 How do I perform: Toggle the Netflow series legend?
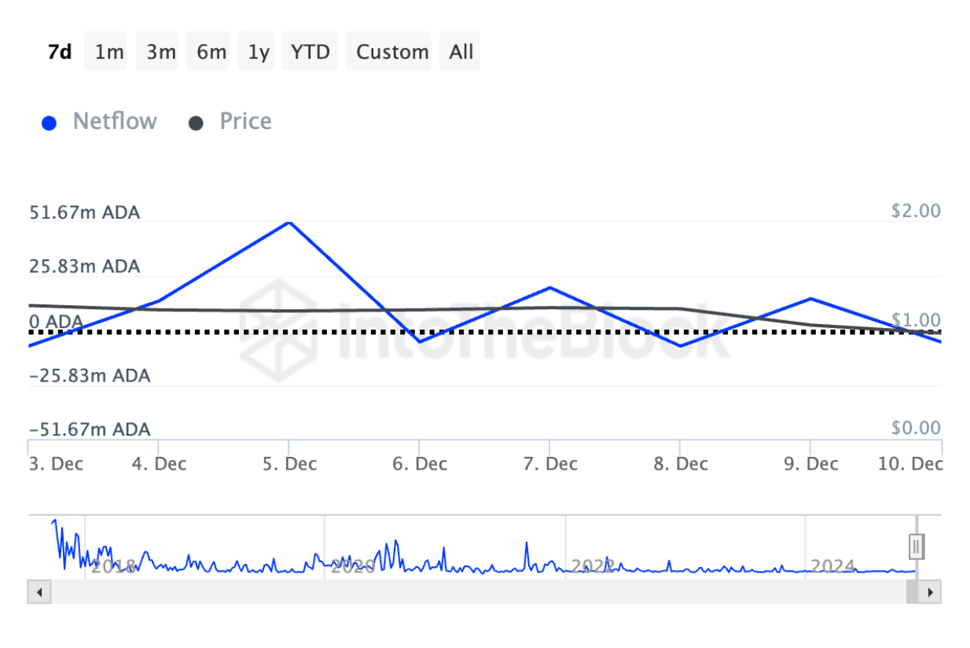[114, 122]
